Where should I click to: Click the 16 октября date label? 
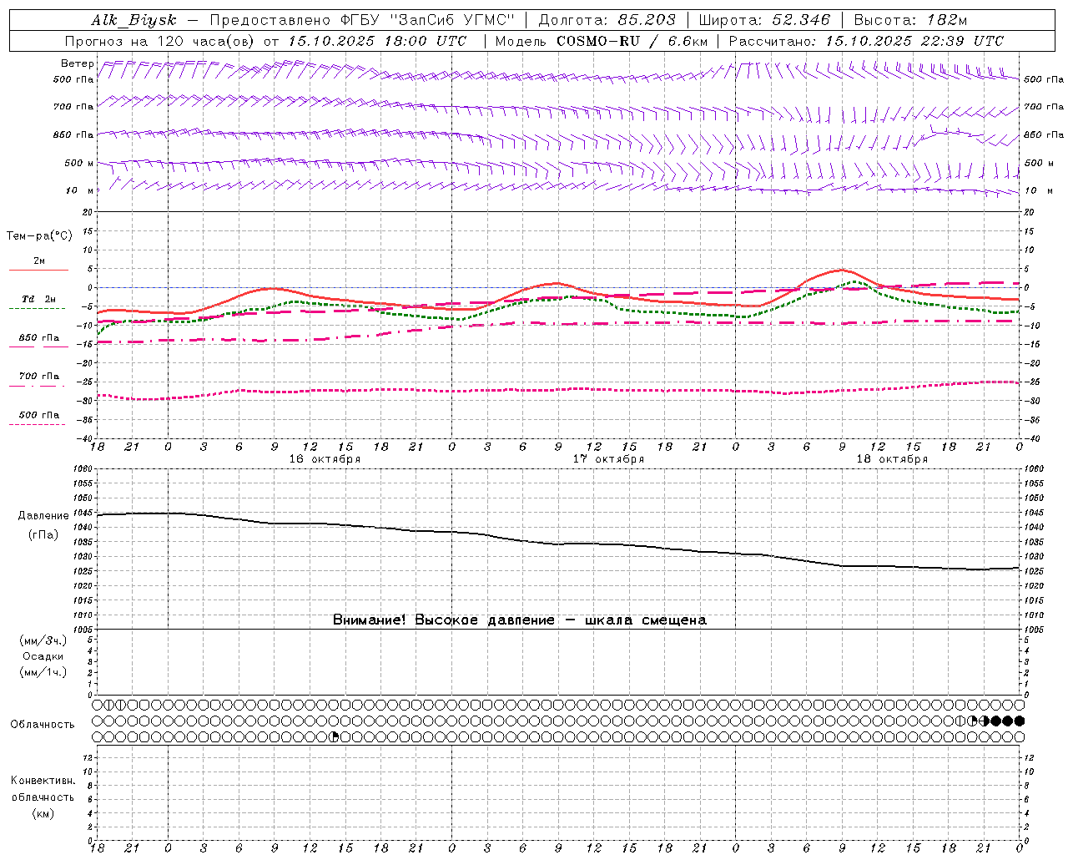(x=325, y=459)
